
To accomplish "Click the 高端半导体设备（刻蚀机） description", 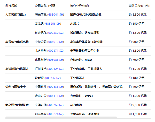I will pyautogui.click(x=87, y=42).
